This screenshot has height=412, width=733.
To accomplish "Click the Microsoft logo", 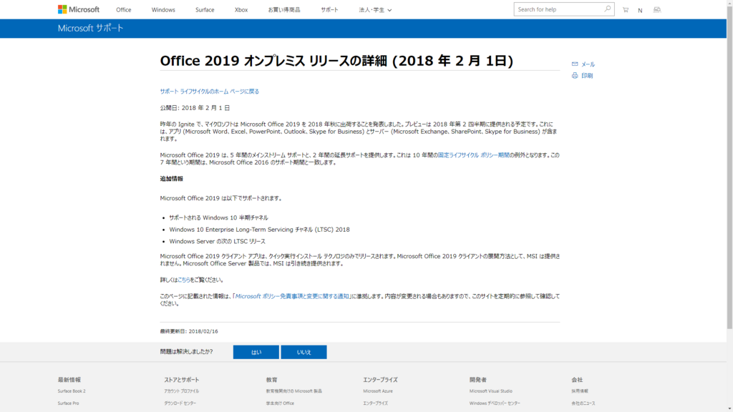I will click(74, 9).
